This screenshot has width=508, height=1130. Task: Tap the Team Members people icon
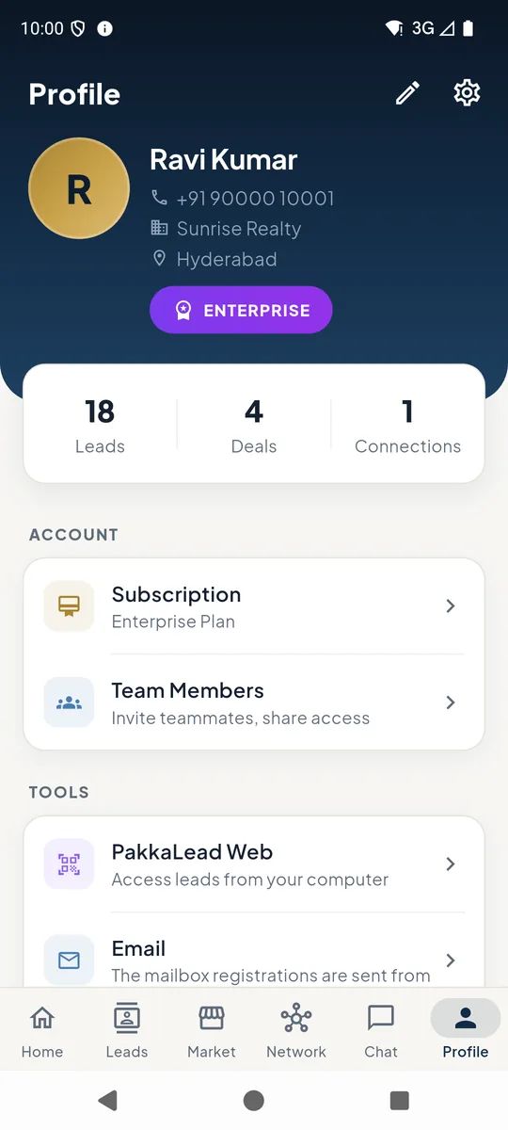69,702
